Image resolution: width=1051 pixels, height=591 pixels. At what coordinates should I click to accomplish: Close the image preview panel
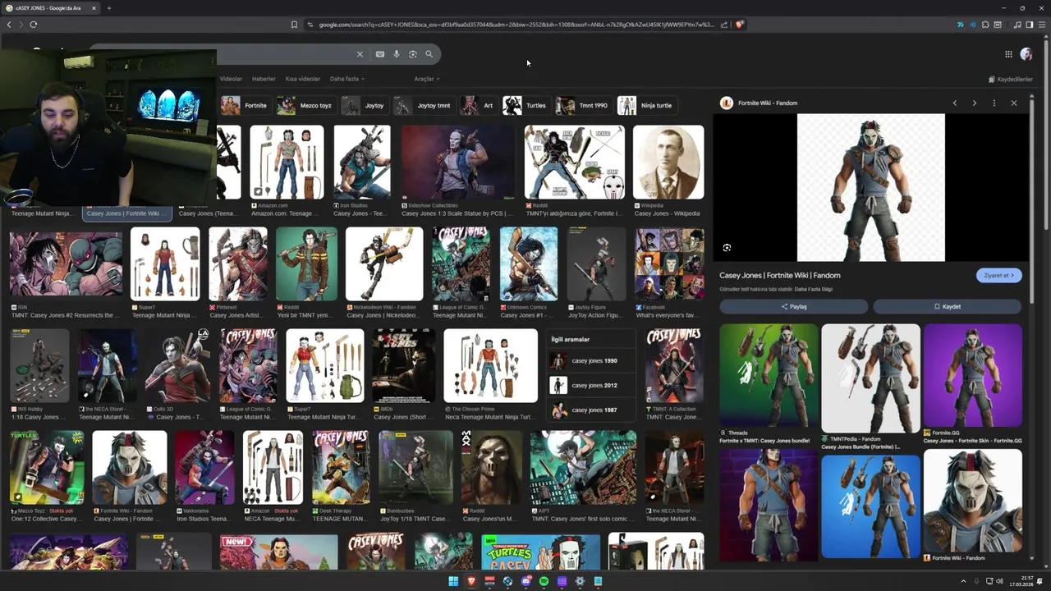pos(1014,103)
